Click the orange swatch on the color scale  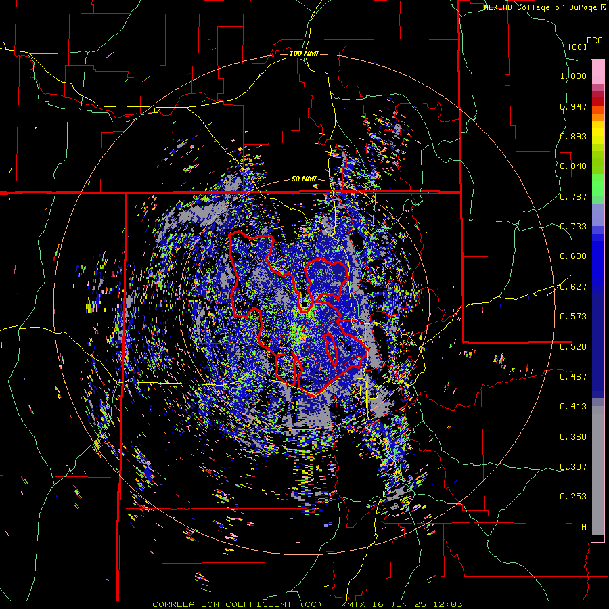point(597,117)
